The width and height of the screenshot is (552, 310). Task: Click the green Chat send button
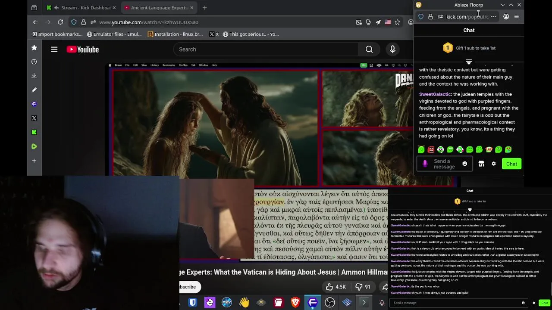pyautogui.click(x=511, y=164)
